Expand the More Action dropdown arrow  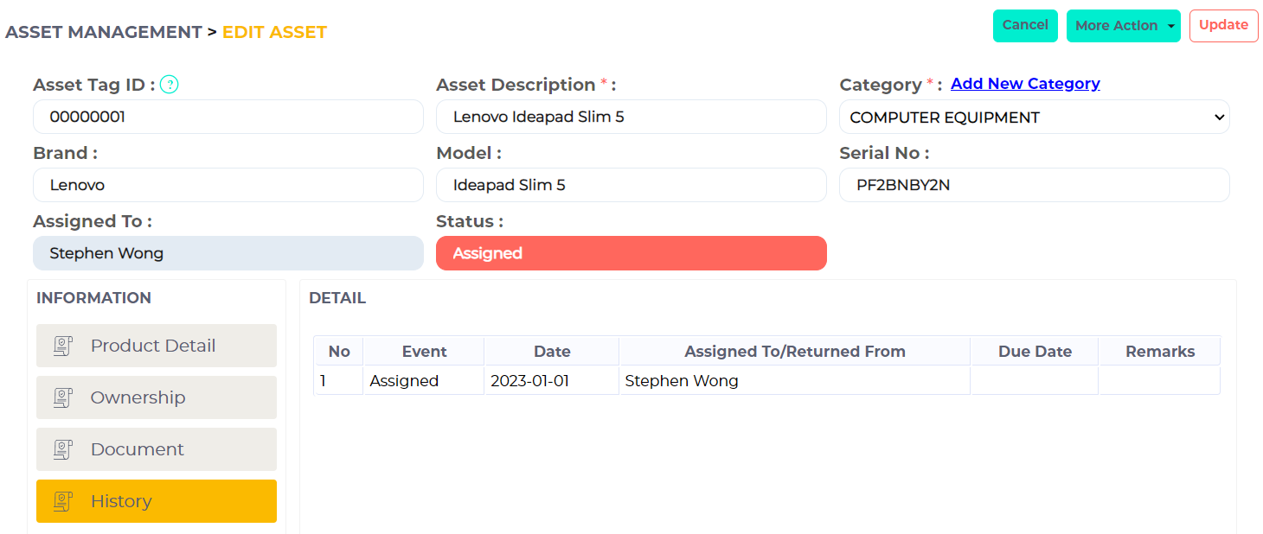1170,26
